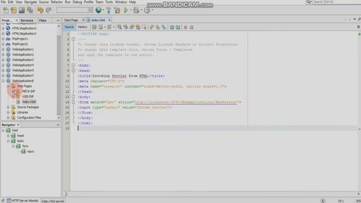
Task: Expand the Libraries folder
Action: [x=8, y=112]
